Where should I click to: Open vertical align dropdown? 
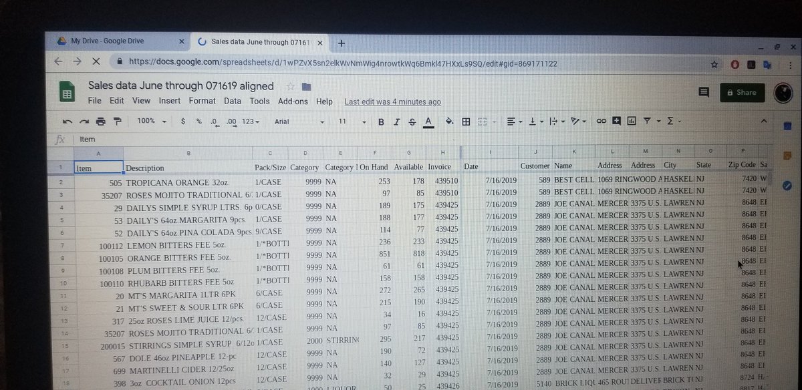[535, 122]
